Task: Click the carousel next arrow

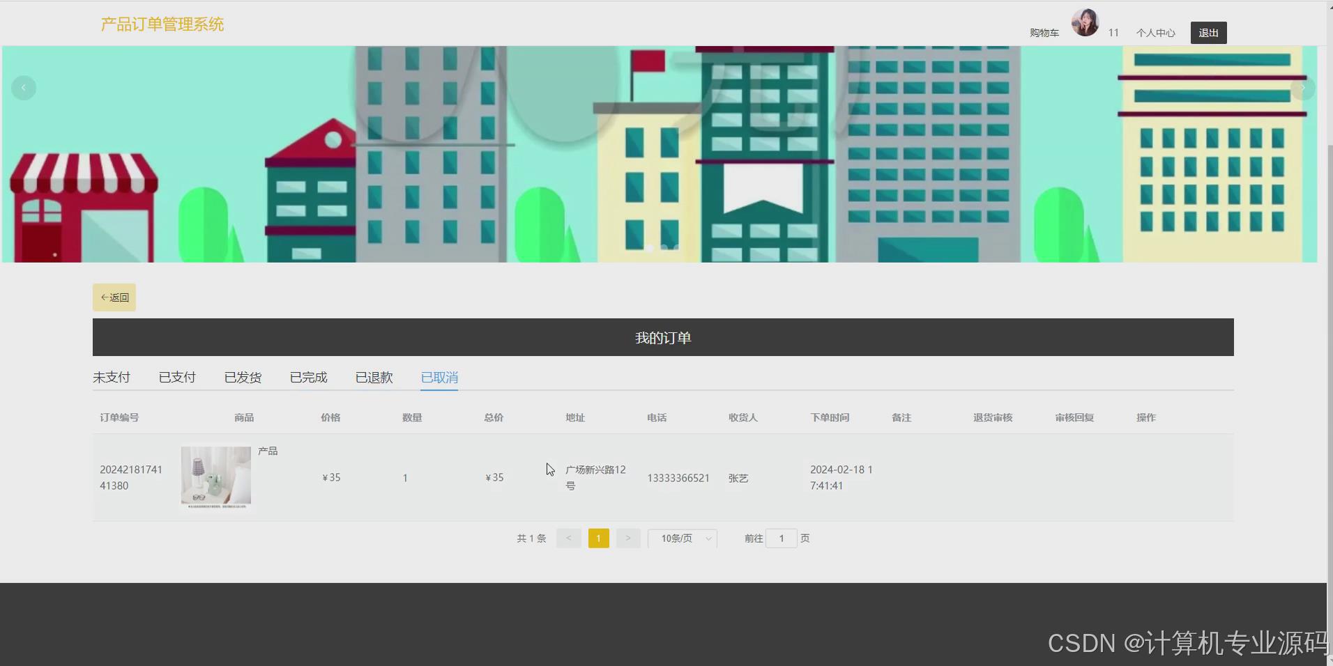Action: 1303,88
